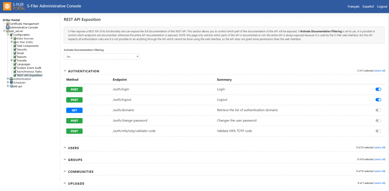Click the Transfer checkmark icon

(15, 60)
